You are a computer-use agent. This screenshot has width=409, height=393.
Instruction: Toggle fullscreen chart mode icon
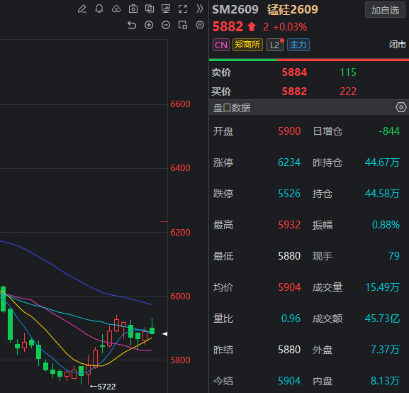[183, 9]
